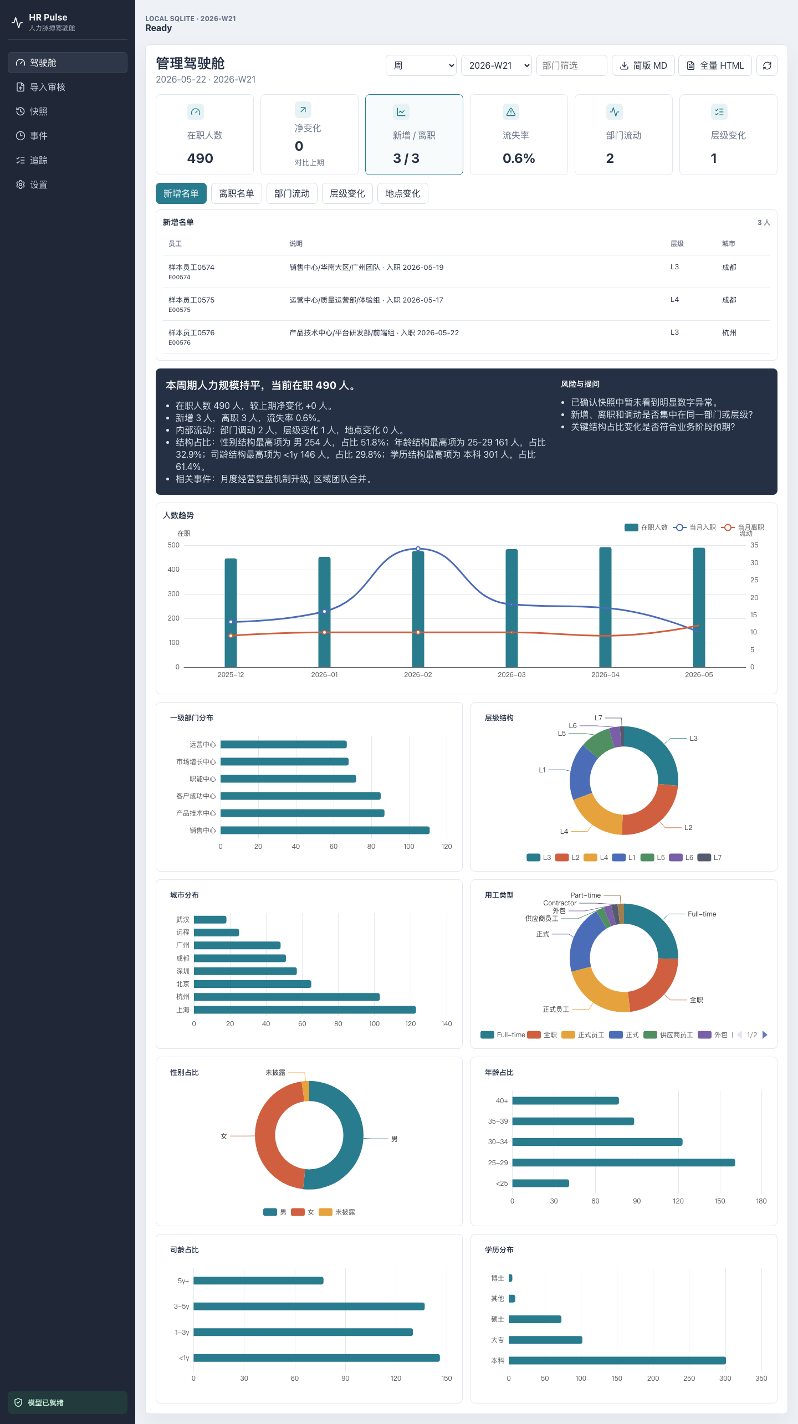Go to next page of 用工类型 legend
The height and width of the screenshot is (1424, 798).
pyautogui.click(x=765, y=1034)
